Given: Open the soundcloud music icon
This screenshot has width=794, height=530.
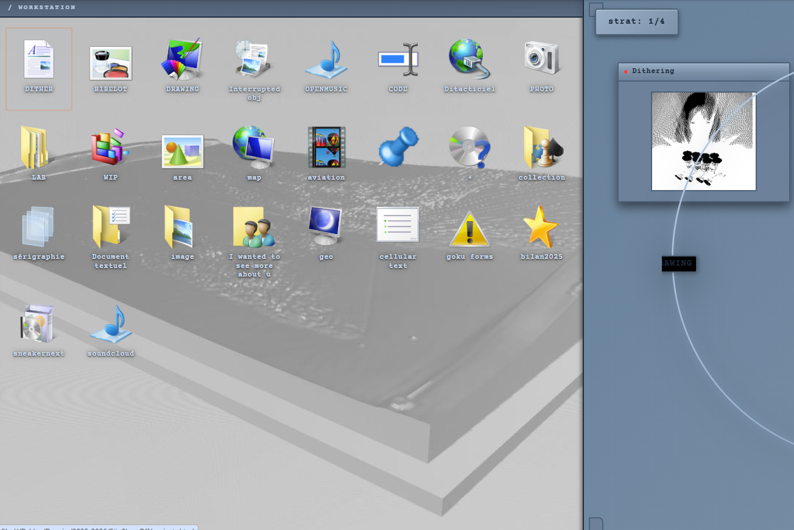Looking at the screenshot, I should click(x=111, y=324).
